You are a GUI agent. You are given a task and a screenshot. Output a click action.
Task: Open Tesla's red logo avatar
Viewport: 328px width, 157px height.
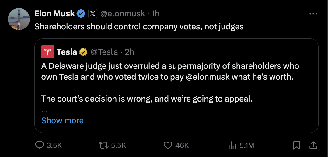click(x=48, y=52)
